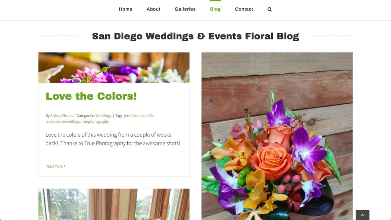Viewport: 391px width, 220px height.
Task: Select the truephotography tag link
Action: tap(95, 121)
